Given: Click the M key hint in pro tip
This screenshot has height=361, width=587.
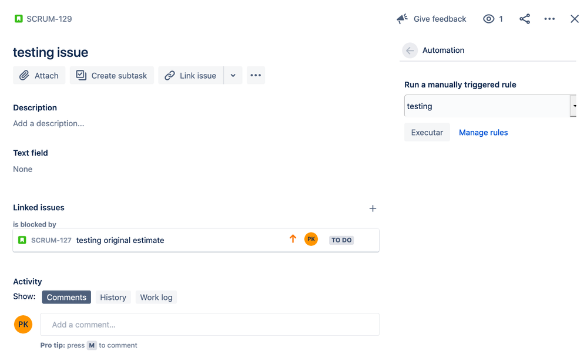Looking at the screenshot, I should click(x=92, y=345).
